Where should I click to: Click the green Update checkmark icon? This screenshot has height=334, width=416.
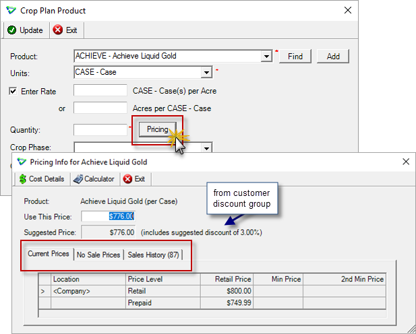point(11,30)
